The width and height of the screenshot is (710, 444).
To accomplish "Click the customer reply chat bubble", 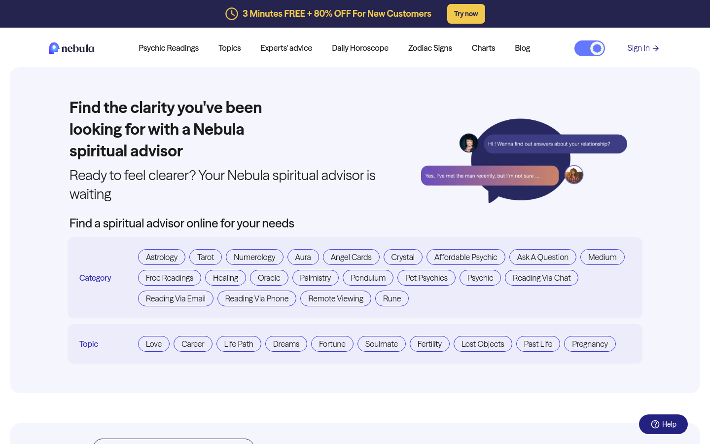I will [490, 176].
